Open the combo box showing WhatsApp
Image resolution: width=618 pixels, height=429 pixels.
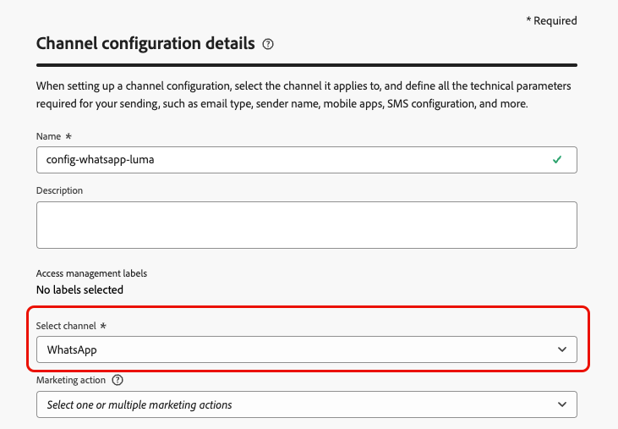click(296, 349)
